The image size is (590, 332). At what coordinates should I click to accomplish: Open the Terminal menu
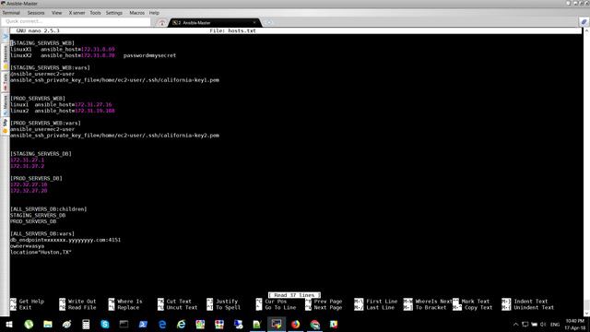pos(11,13)
